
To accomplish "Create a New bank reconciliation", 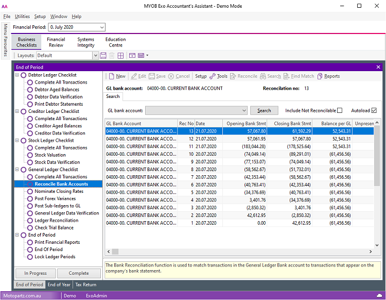I will [117, 76].
